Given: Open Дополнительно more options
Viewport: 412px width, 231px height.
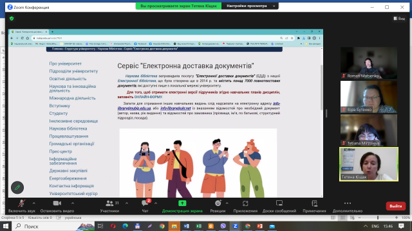Looking at the screenshot, I should (x=348, y=206).
